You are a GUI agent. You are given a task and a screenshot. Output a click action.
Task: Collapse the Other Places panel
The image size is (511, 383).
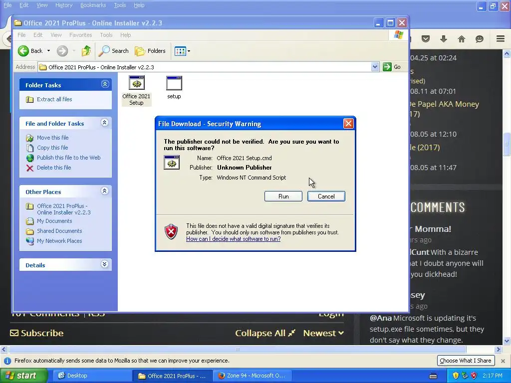click(105, 191)
